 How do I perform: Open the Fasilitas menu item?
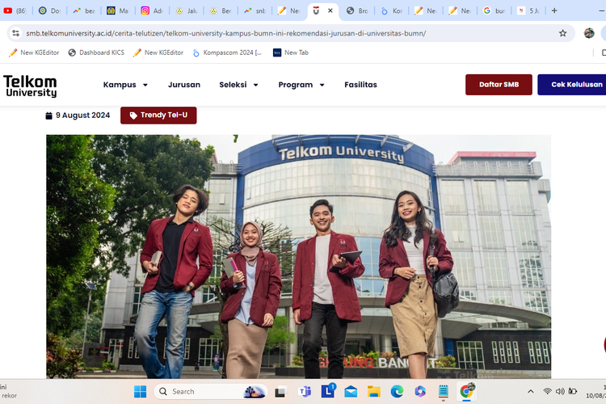pyautogui.click(x=360, y=85)
